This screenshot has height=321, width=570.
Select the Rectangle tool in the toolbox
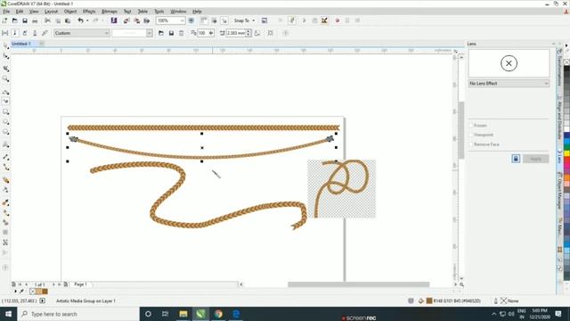5,111
